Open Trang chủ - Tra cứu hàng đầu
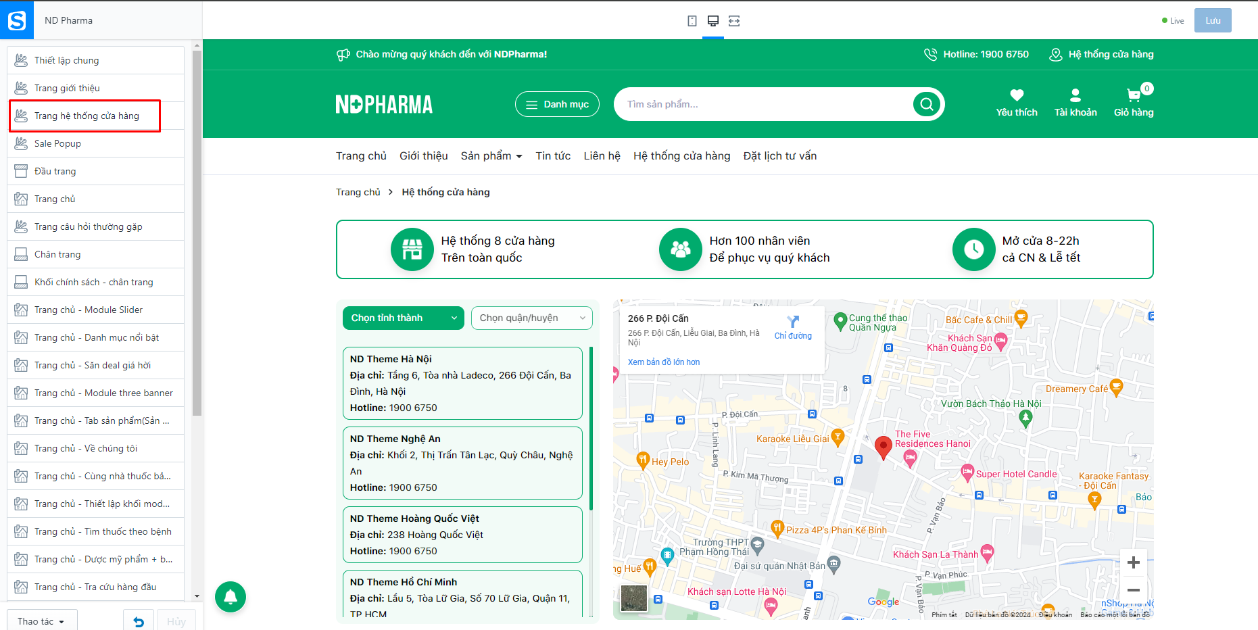The width and height of the screenshot is (1258, 630). coord(95,587)
